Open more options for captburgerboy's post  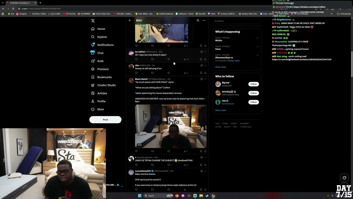click(x=205, y=157)
